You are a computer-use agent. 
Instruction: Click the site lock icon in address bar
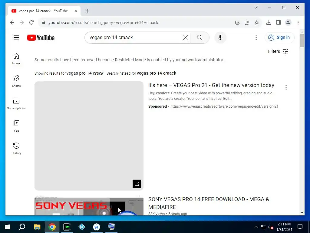[x=44, y=22]
